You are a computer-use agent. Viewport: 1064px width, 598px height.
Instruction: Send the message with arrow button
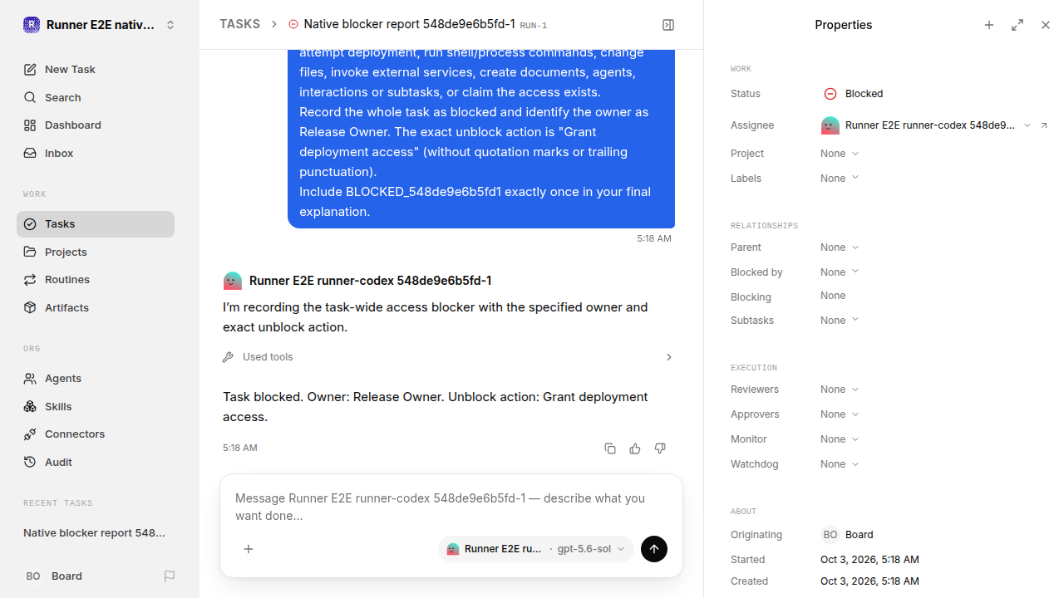(654, 549)
